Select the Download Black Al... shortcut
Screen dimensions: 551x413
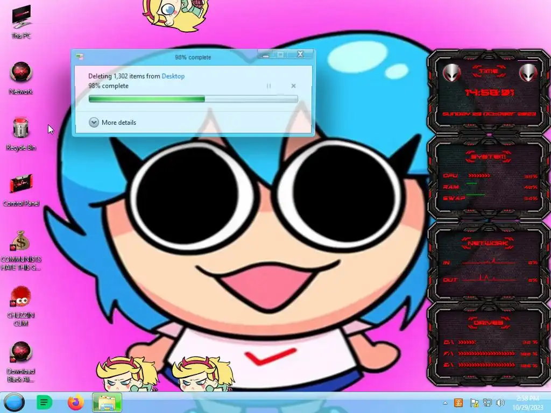(21, 362)
